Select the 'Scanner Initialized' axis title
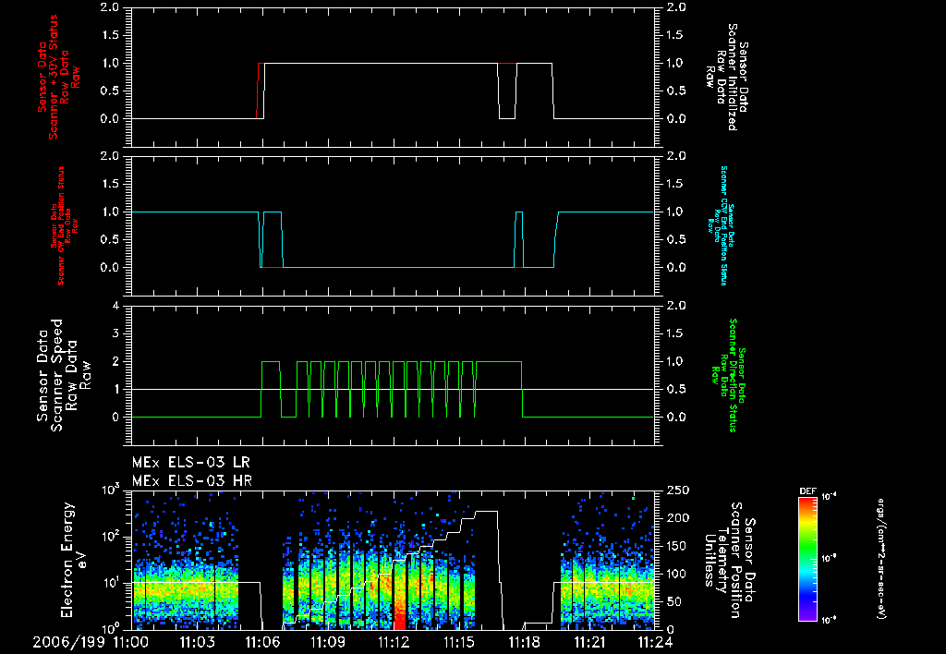The image size is (946, 654). coord(727,77)
